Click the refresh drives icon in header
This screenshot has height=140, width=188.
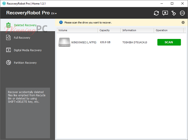point(156,13)
